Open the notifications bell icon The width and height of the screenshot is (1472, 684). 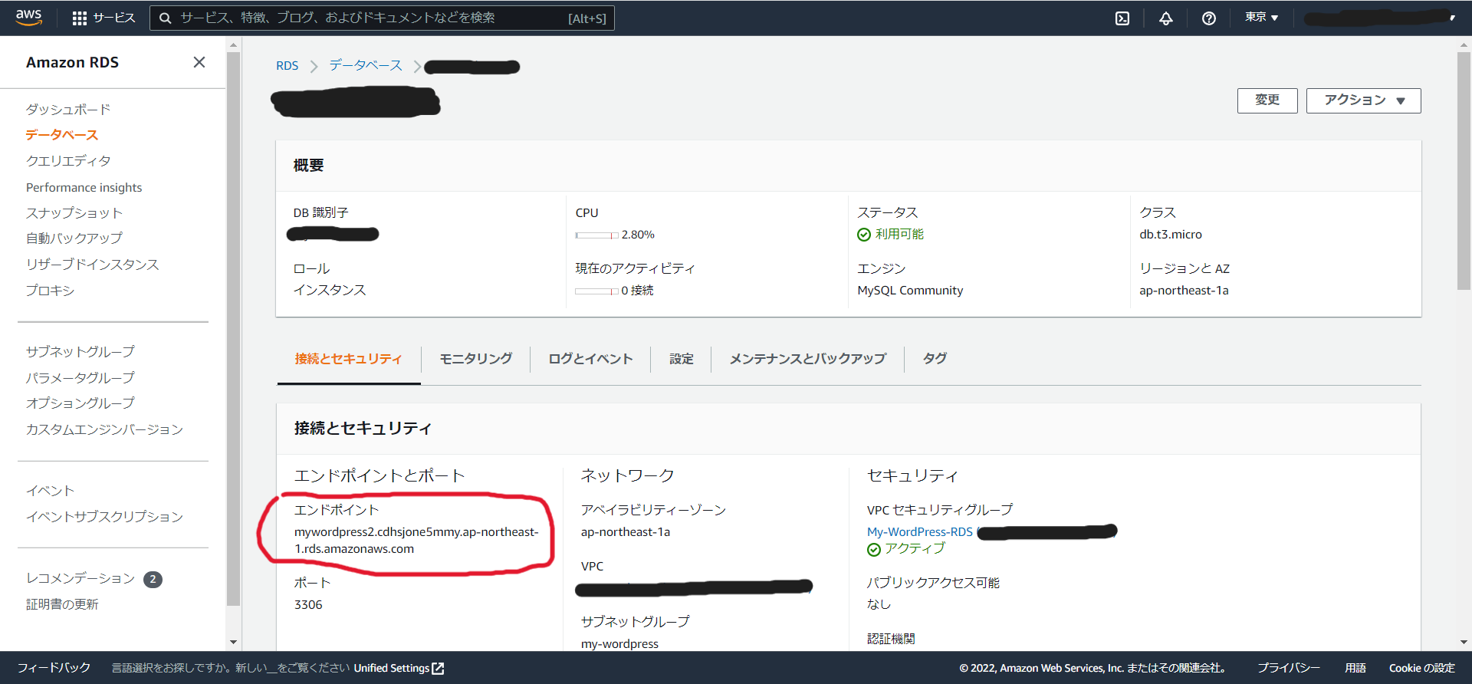[1165, 18]
